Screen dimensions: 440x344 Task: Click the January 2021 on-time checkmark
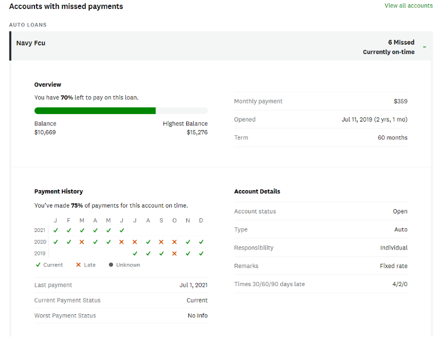[55, 230]
